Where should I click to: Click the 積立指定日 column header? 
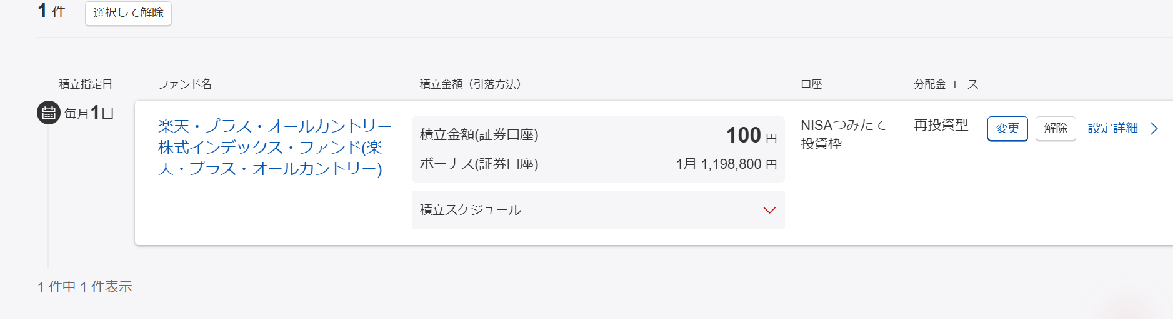pos(86,84)
